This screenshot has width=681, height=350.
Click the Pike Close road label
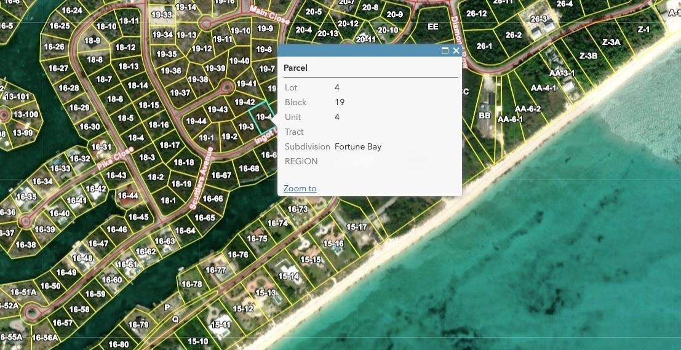(115, 159)
